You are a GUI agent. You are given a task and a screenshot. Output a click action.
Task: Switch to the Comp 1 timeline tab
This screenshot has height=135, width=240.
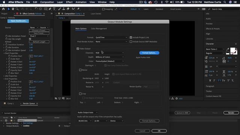(x=10, y=103)
